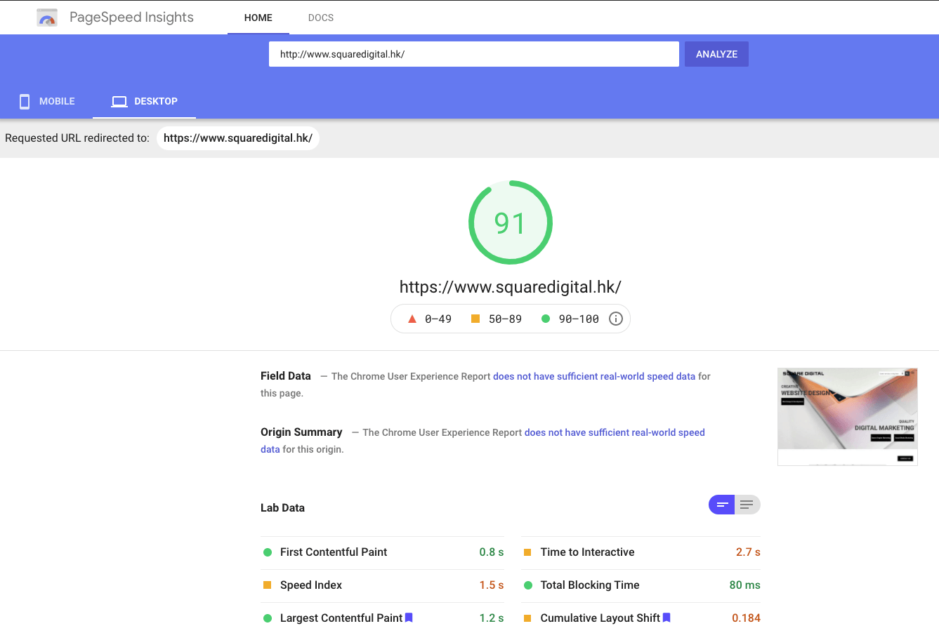Viewport: 939px width, 626px height.
Task: Click the orange square 50–89 legend marker
Action: click(475, 319)
